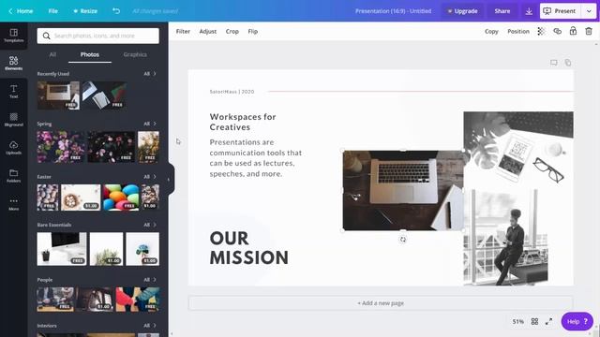Open grid view icon near zoom
The image size is (600, 337).
(x=534, y=322)
